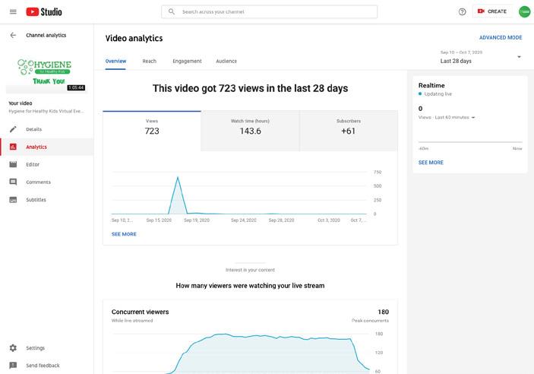Click See More under views chart
The height and width of the screenshot is (374, 534).
pos(124,234)
